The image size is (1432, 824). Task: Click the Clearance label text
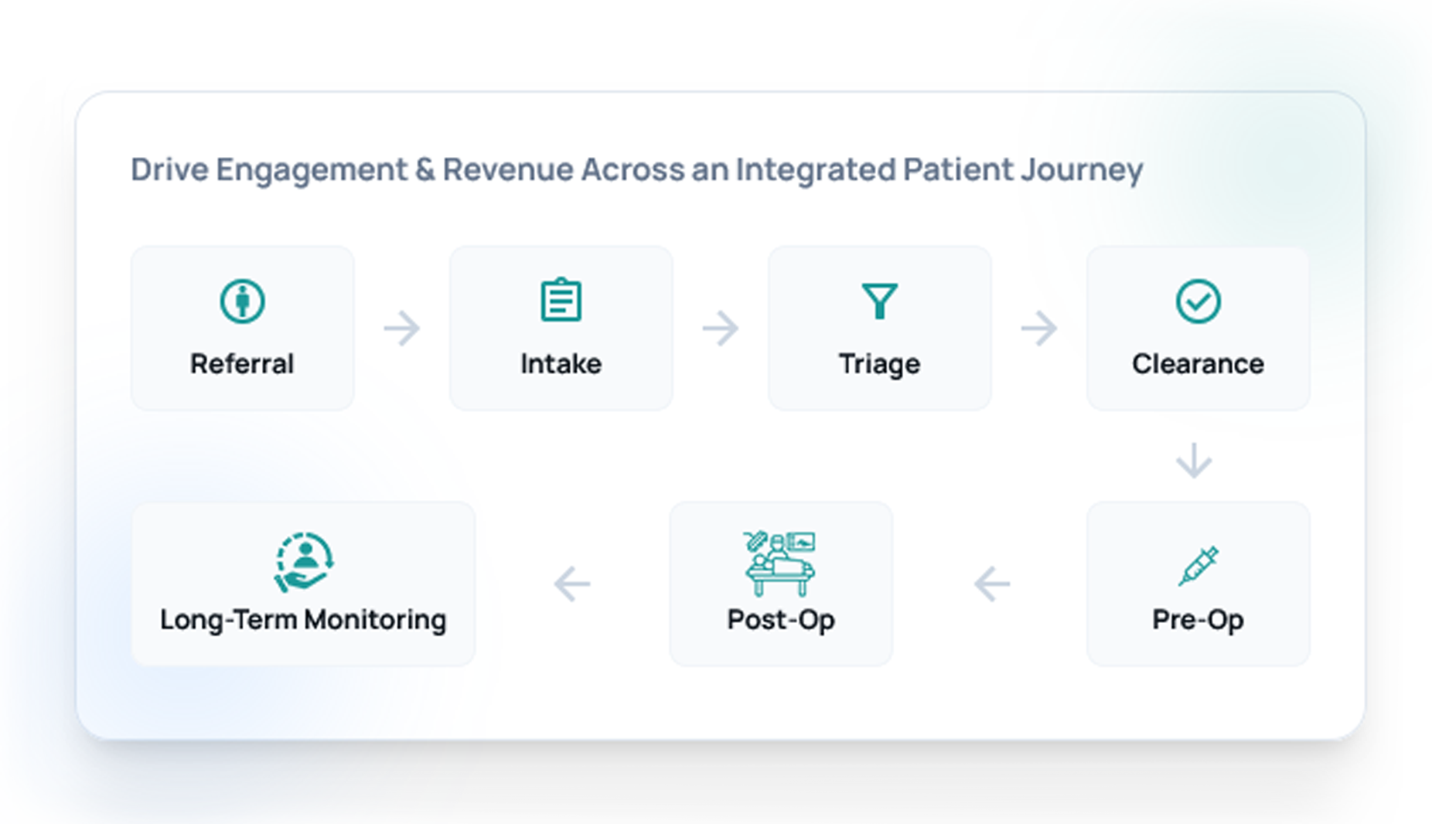1198,363
